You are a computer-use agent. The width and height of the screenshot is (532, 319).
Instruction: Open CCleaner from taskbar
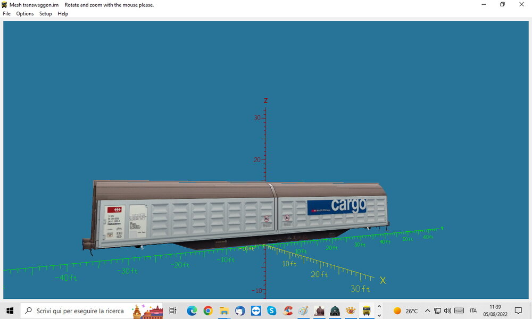288,310
